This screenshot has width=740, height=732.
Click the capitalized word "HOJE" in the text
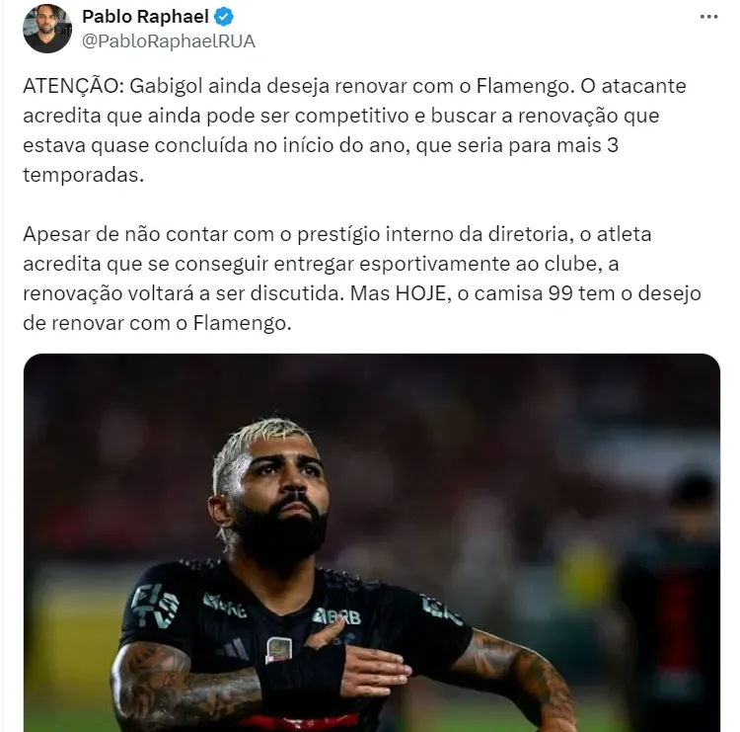(x=421, y=293)
